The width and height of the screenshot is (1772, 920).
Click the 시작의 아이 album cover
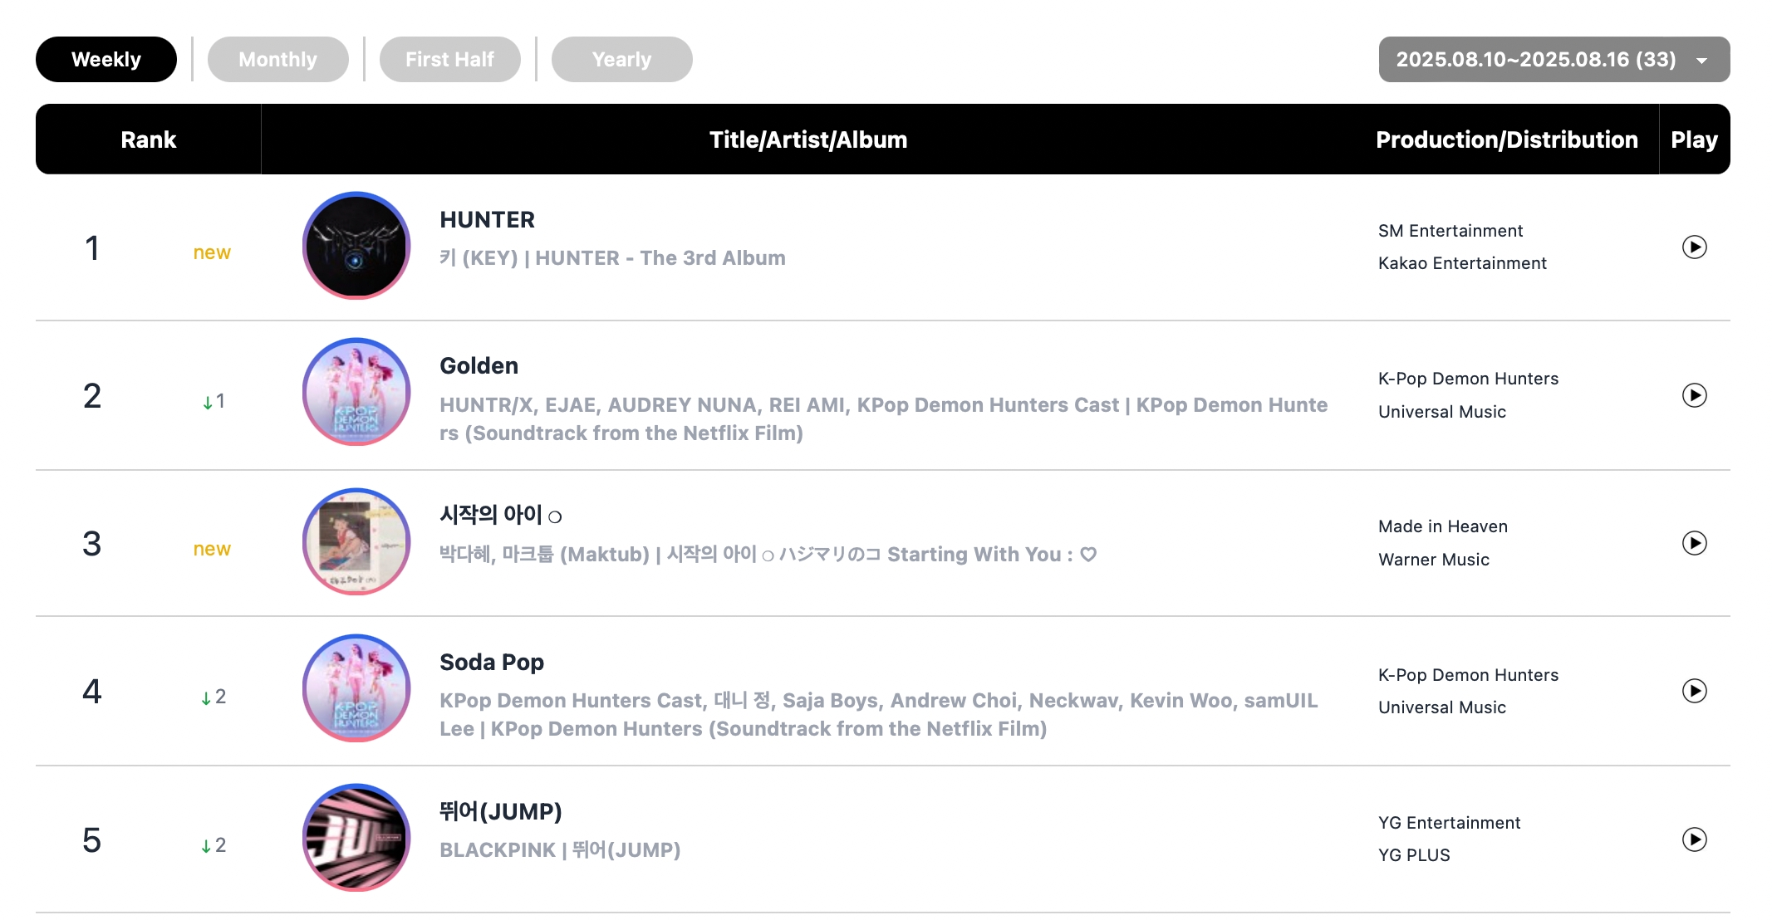click(356, 541)
